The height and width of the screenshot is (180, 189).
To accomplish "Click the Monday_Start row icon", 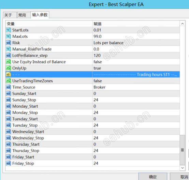I will [8, 106].
